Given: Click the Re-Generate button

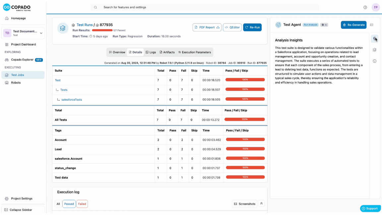Looking at the screenshot, I should click(x=353, y=25).
